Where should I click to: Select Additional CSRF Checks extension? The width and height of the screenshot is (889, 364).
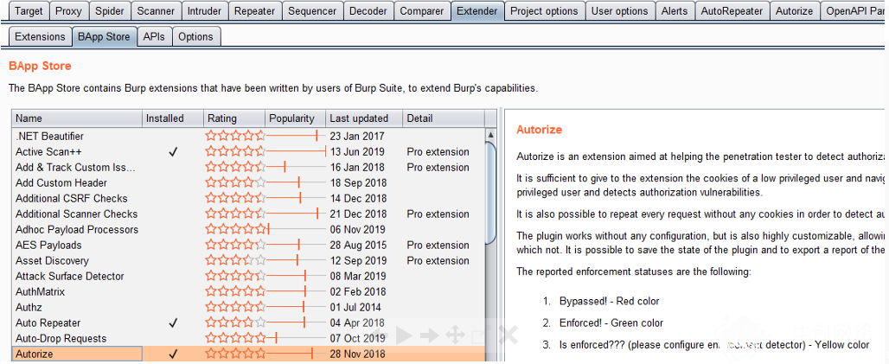(248, 199)
